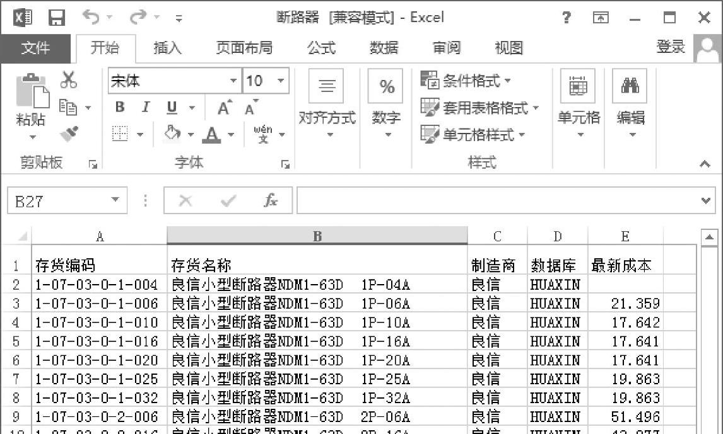This screenshot has height=434, width=723.
Task: Switch to the 审阅 tab
Action: point(446,48)
